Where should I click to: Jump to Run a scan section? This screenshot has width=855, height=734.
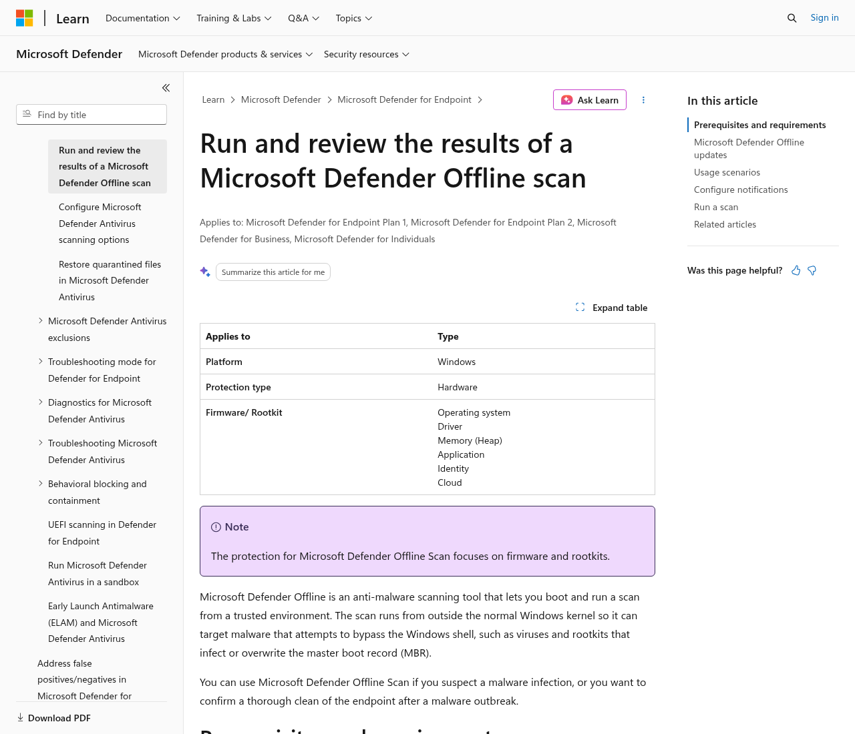click(x=716, y=207)
